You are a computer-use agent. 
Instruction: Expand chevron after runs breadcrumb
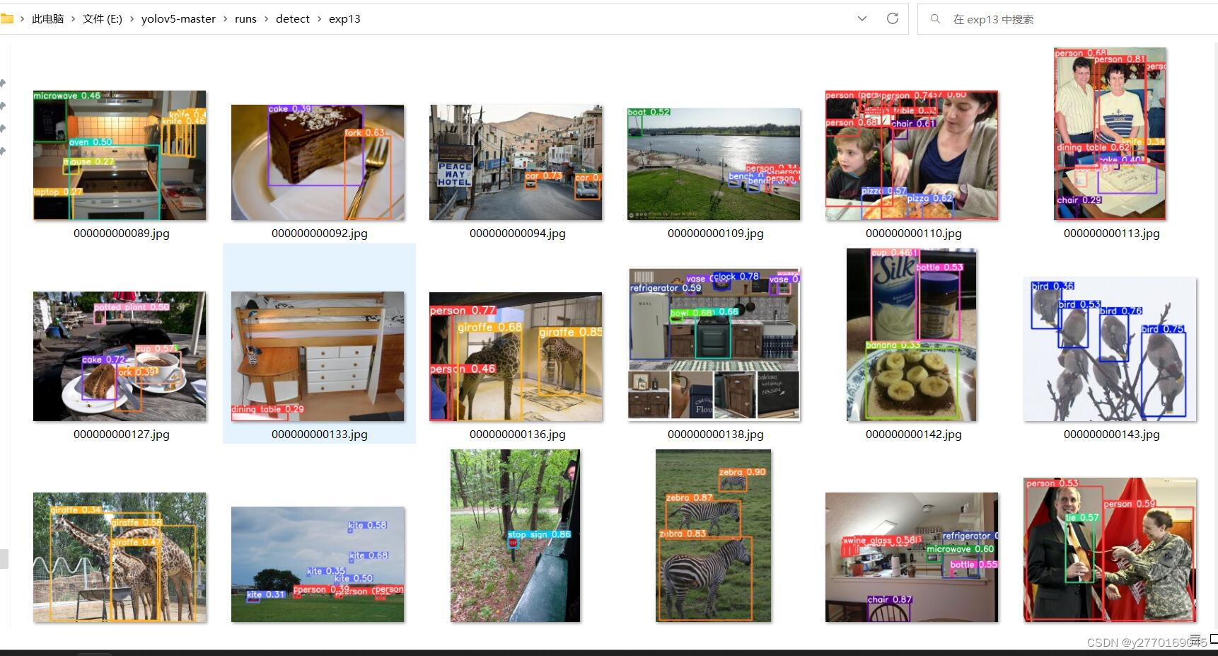(267, 19)
